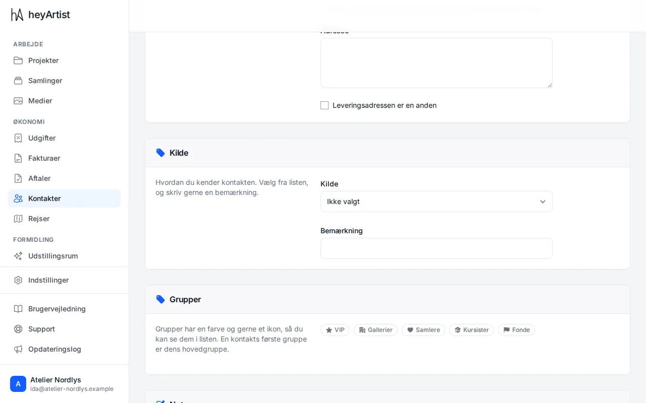The height and width of the screenshot is (403, 646).
Task: Click the Udgifter receipt icon
Action: [x=18, y=138]
